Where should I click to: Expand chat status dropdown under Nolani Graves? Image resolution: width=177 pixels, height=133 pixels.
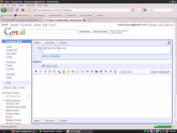[28, 96]
